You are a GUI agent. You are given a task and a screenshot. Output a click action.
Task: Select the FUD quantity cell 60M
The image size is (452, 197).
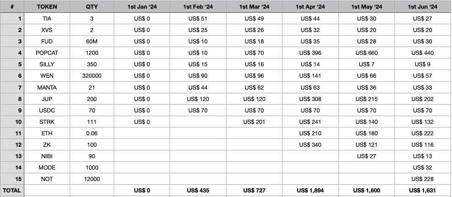(x=92, y=42)
